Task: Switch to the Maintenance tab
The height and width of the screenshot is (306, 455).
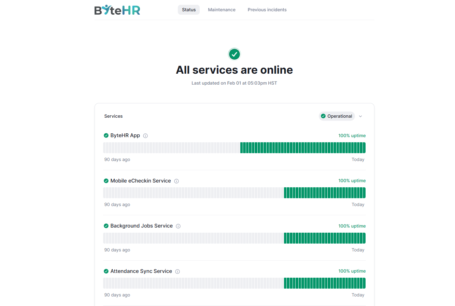Action: [222, 10]
